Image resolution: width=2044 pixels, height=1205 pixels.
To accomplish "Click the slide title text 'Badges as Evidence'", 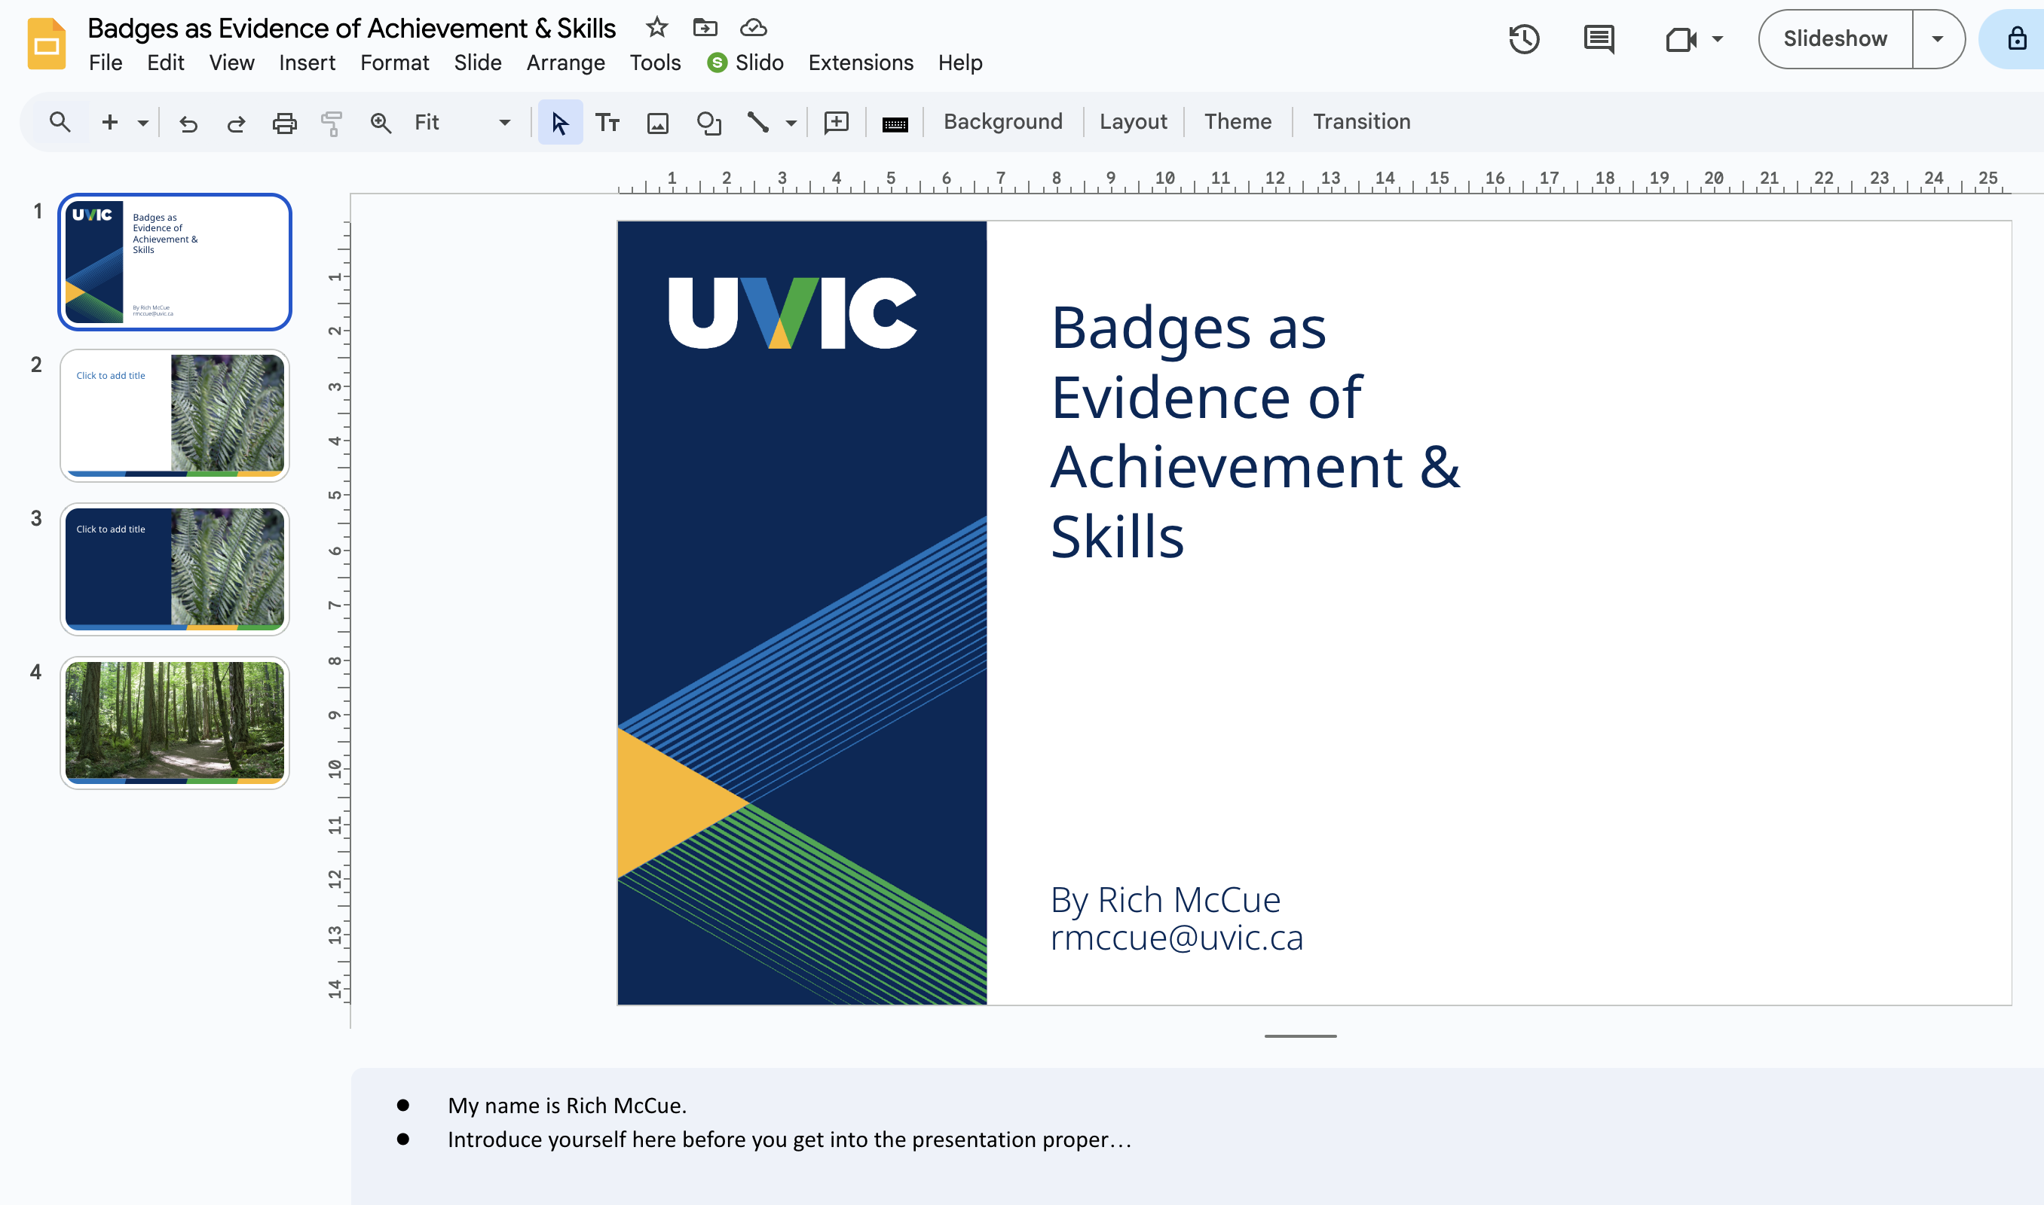I will click(x=1255, y=432).
